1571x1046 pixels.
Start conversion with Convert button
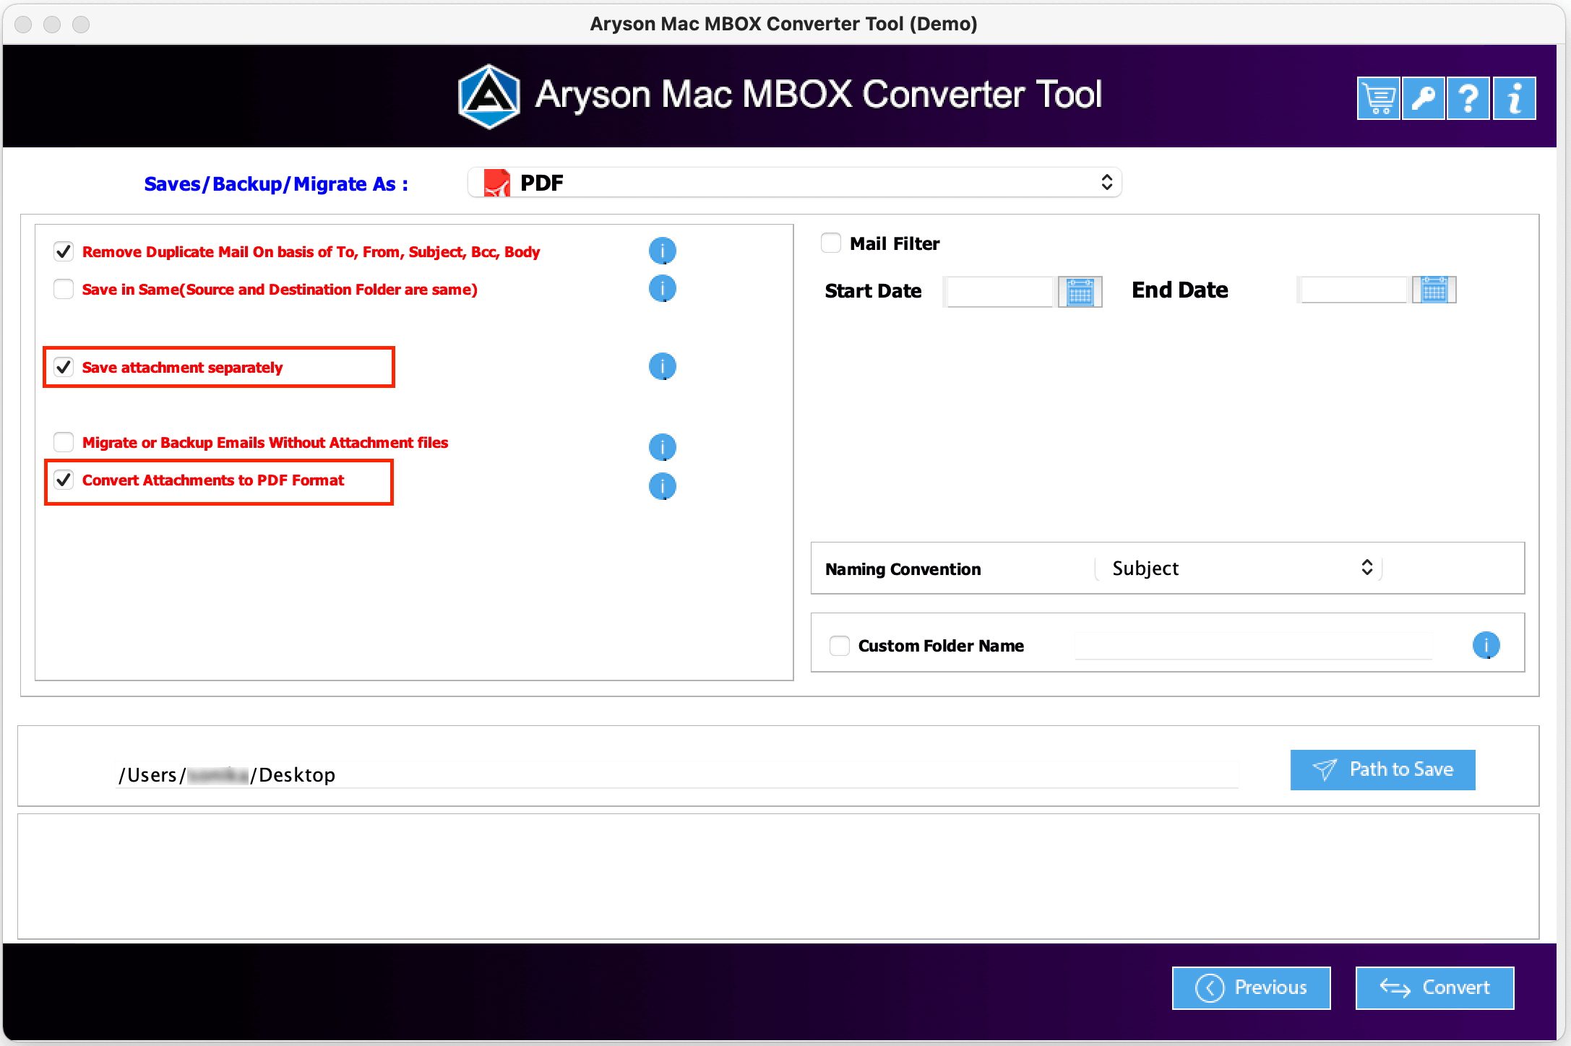1434,987
